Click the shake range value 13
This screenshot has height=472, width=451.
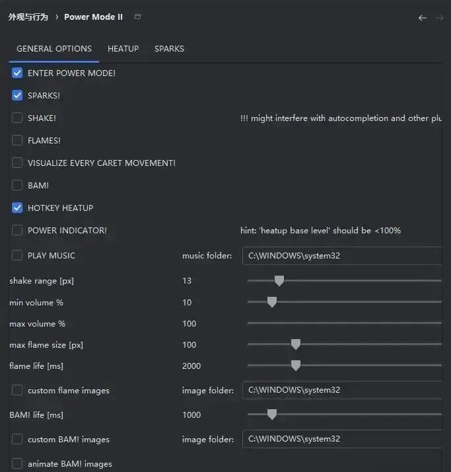point(187,281)
